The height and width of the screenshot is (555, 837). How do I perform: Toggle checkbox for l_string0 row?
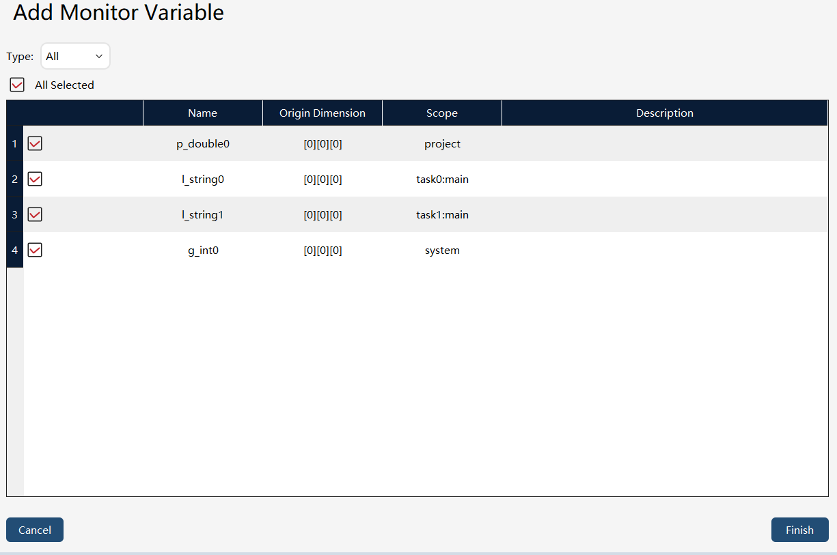click(35, 179)
